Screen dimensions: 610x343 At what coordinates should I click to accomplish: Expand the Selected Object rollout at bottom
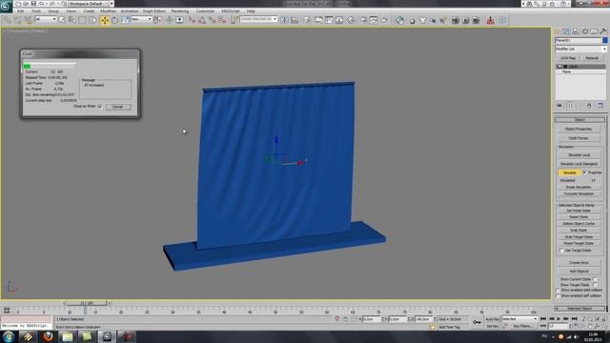click(579, 309)
